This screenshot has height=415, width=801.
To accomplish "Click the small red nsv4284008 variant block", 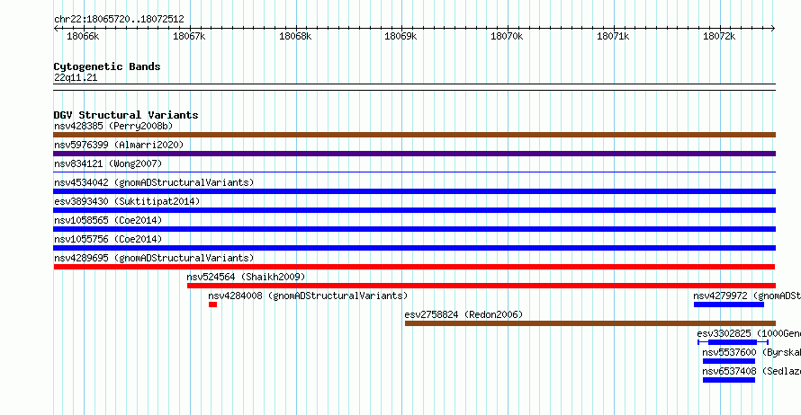I will (x=212, y=305).
